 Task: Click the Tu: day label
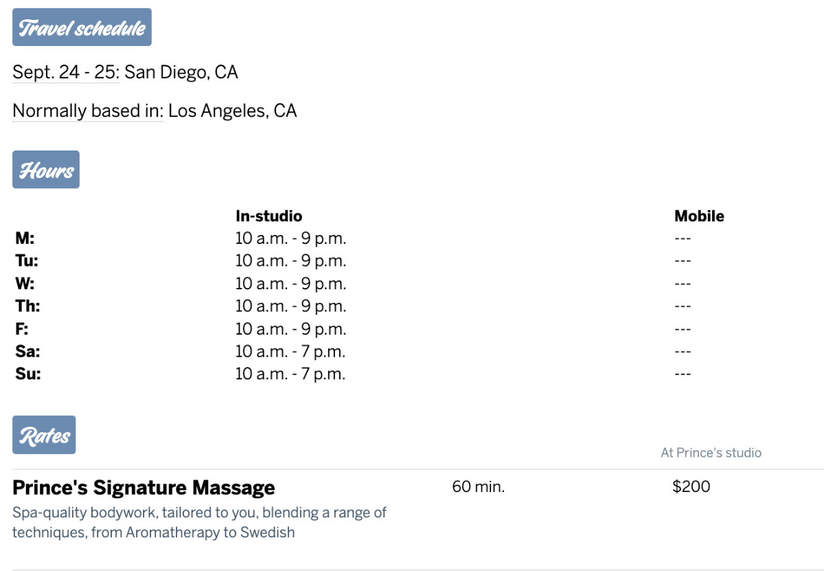27,261
